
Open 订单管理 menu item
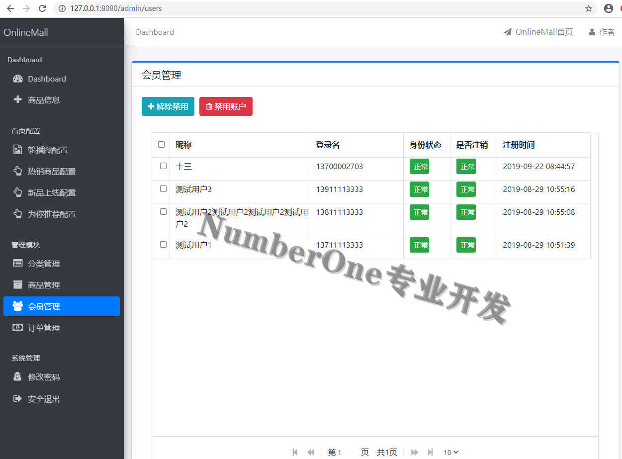tap(62, 328)
